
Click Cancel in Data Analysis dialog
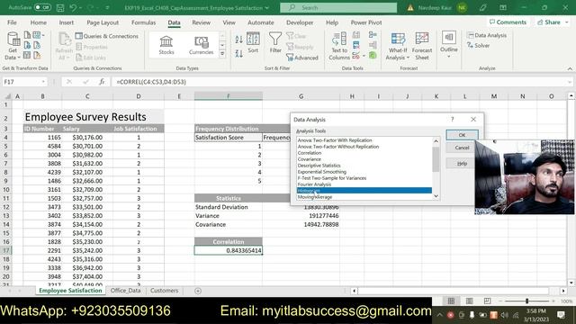coord(462,148)
